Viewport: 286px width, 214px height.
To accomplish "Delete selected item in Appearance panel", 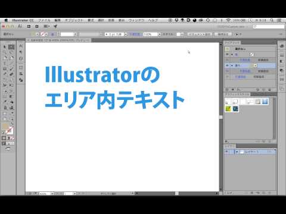I will 269,90.
